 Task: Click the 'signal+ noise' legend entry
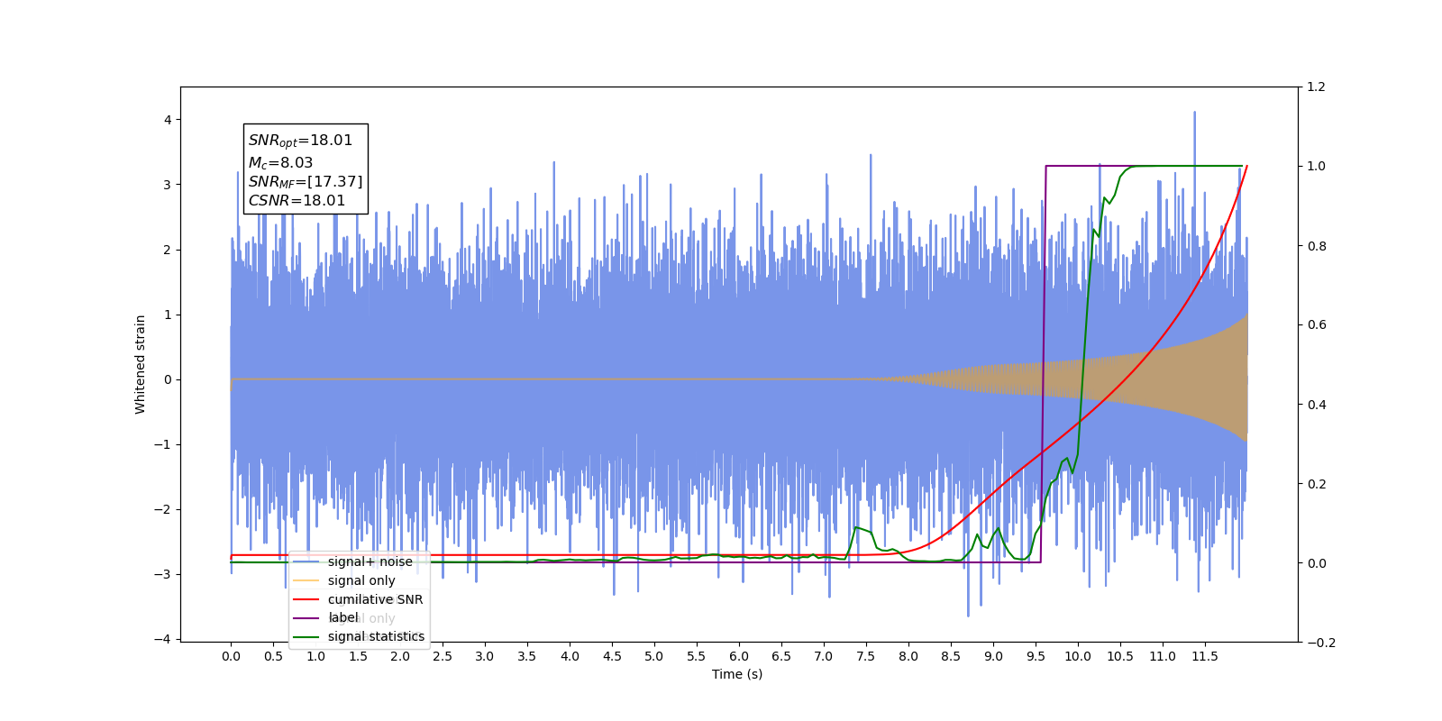[x=352, y=561]
